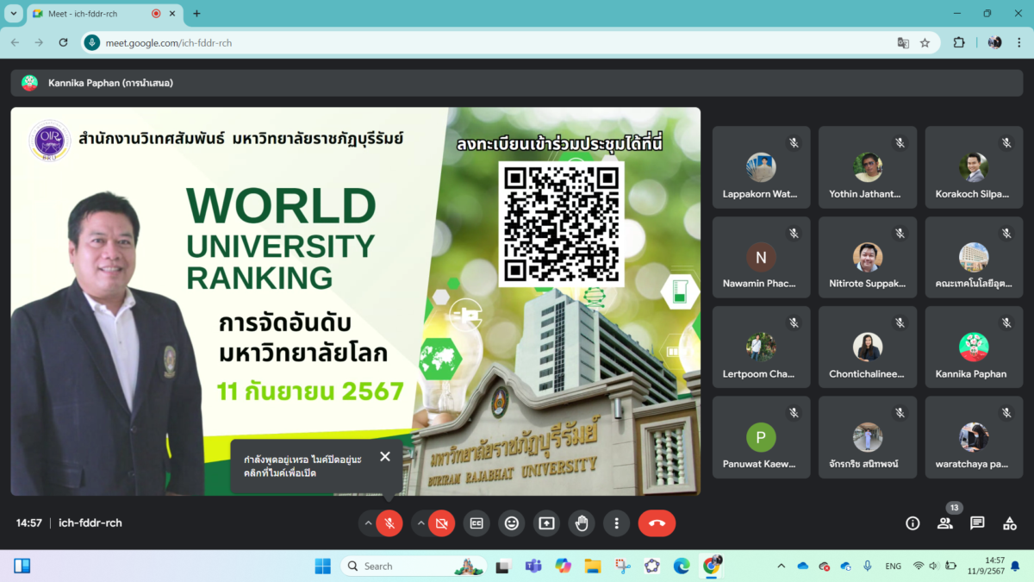Viewport: 1034px width, 582px height.
Task: Go back in browser history
Action: 15,42
